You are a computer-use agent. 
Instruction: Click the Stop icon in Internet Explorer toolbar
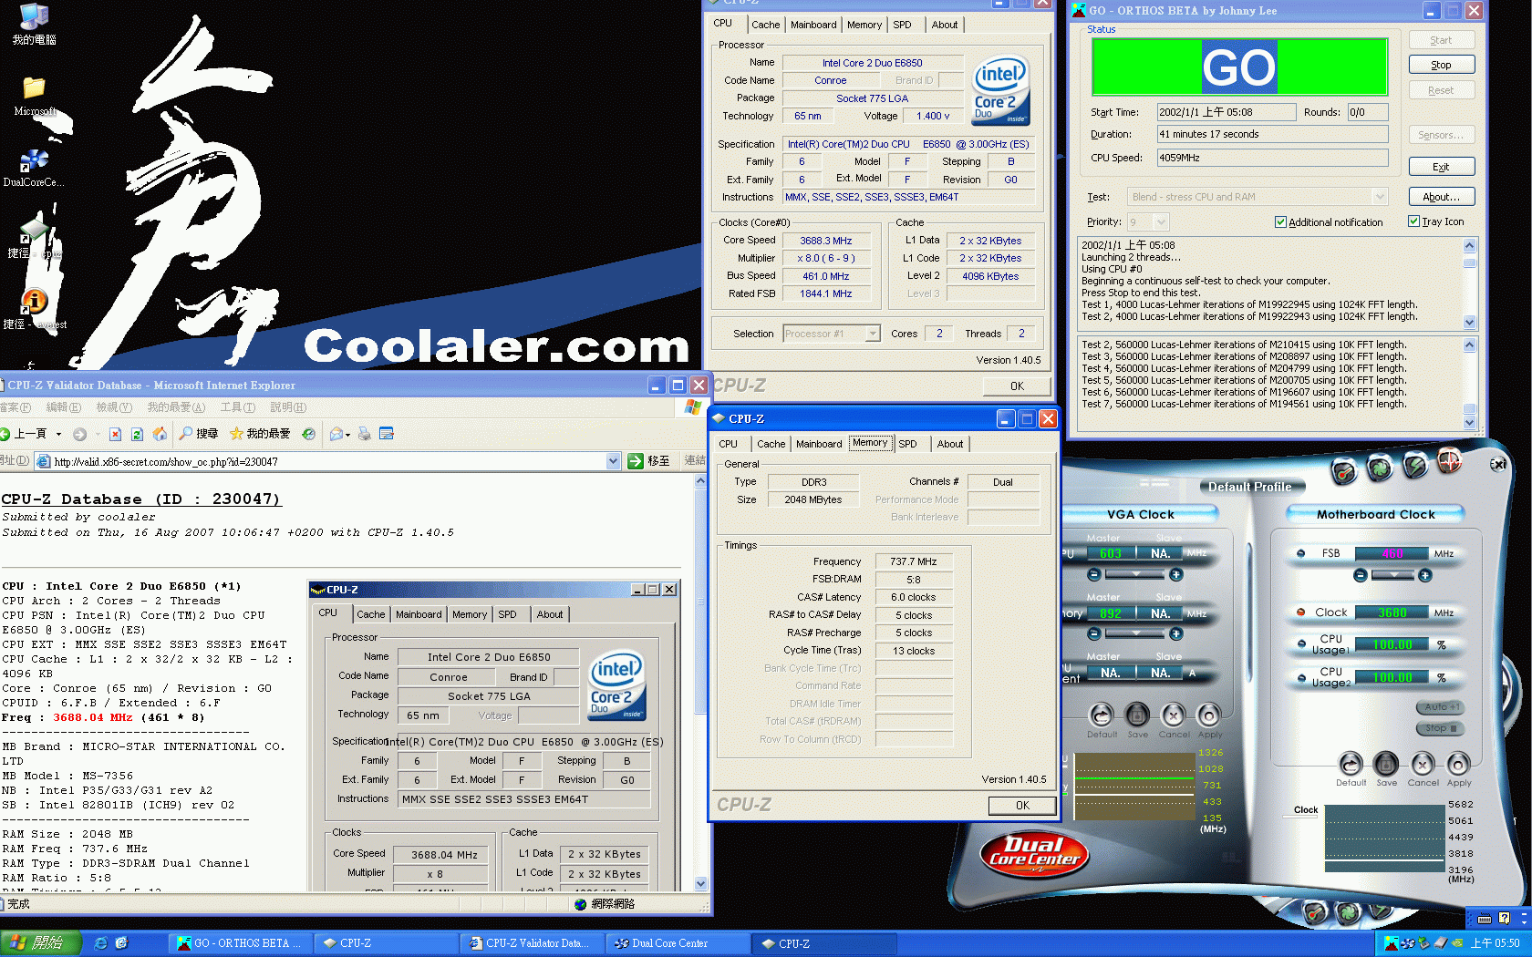tap(115, 434)
